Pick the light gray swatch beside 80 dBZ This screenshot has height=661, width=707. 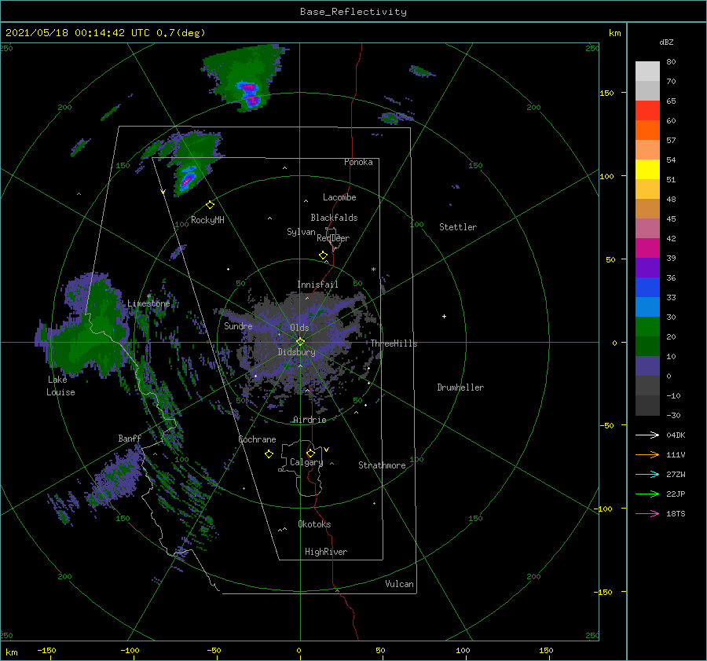click(x=647, y=72)
